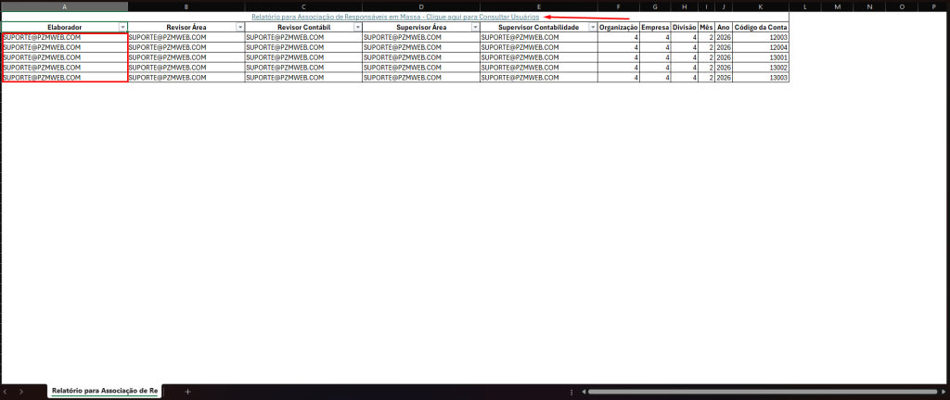This screenshot has height=400, width=950.
Task: Click the Consultar Usuários report hyperlink
Action: [395, 17]
